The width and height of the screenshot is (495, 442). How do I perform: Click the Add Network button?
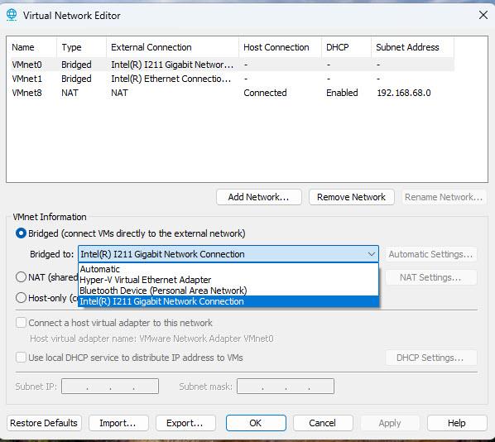tap(259, 197)
